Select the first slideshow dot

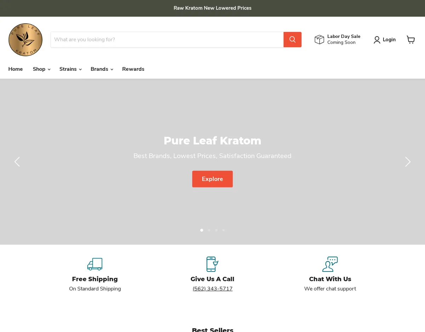pyautogui.click(x=202, y=230)
